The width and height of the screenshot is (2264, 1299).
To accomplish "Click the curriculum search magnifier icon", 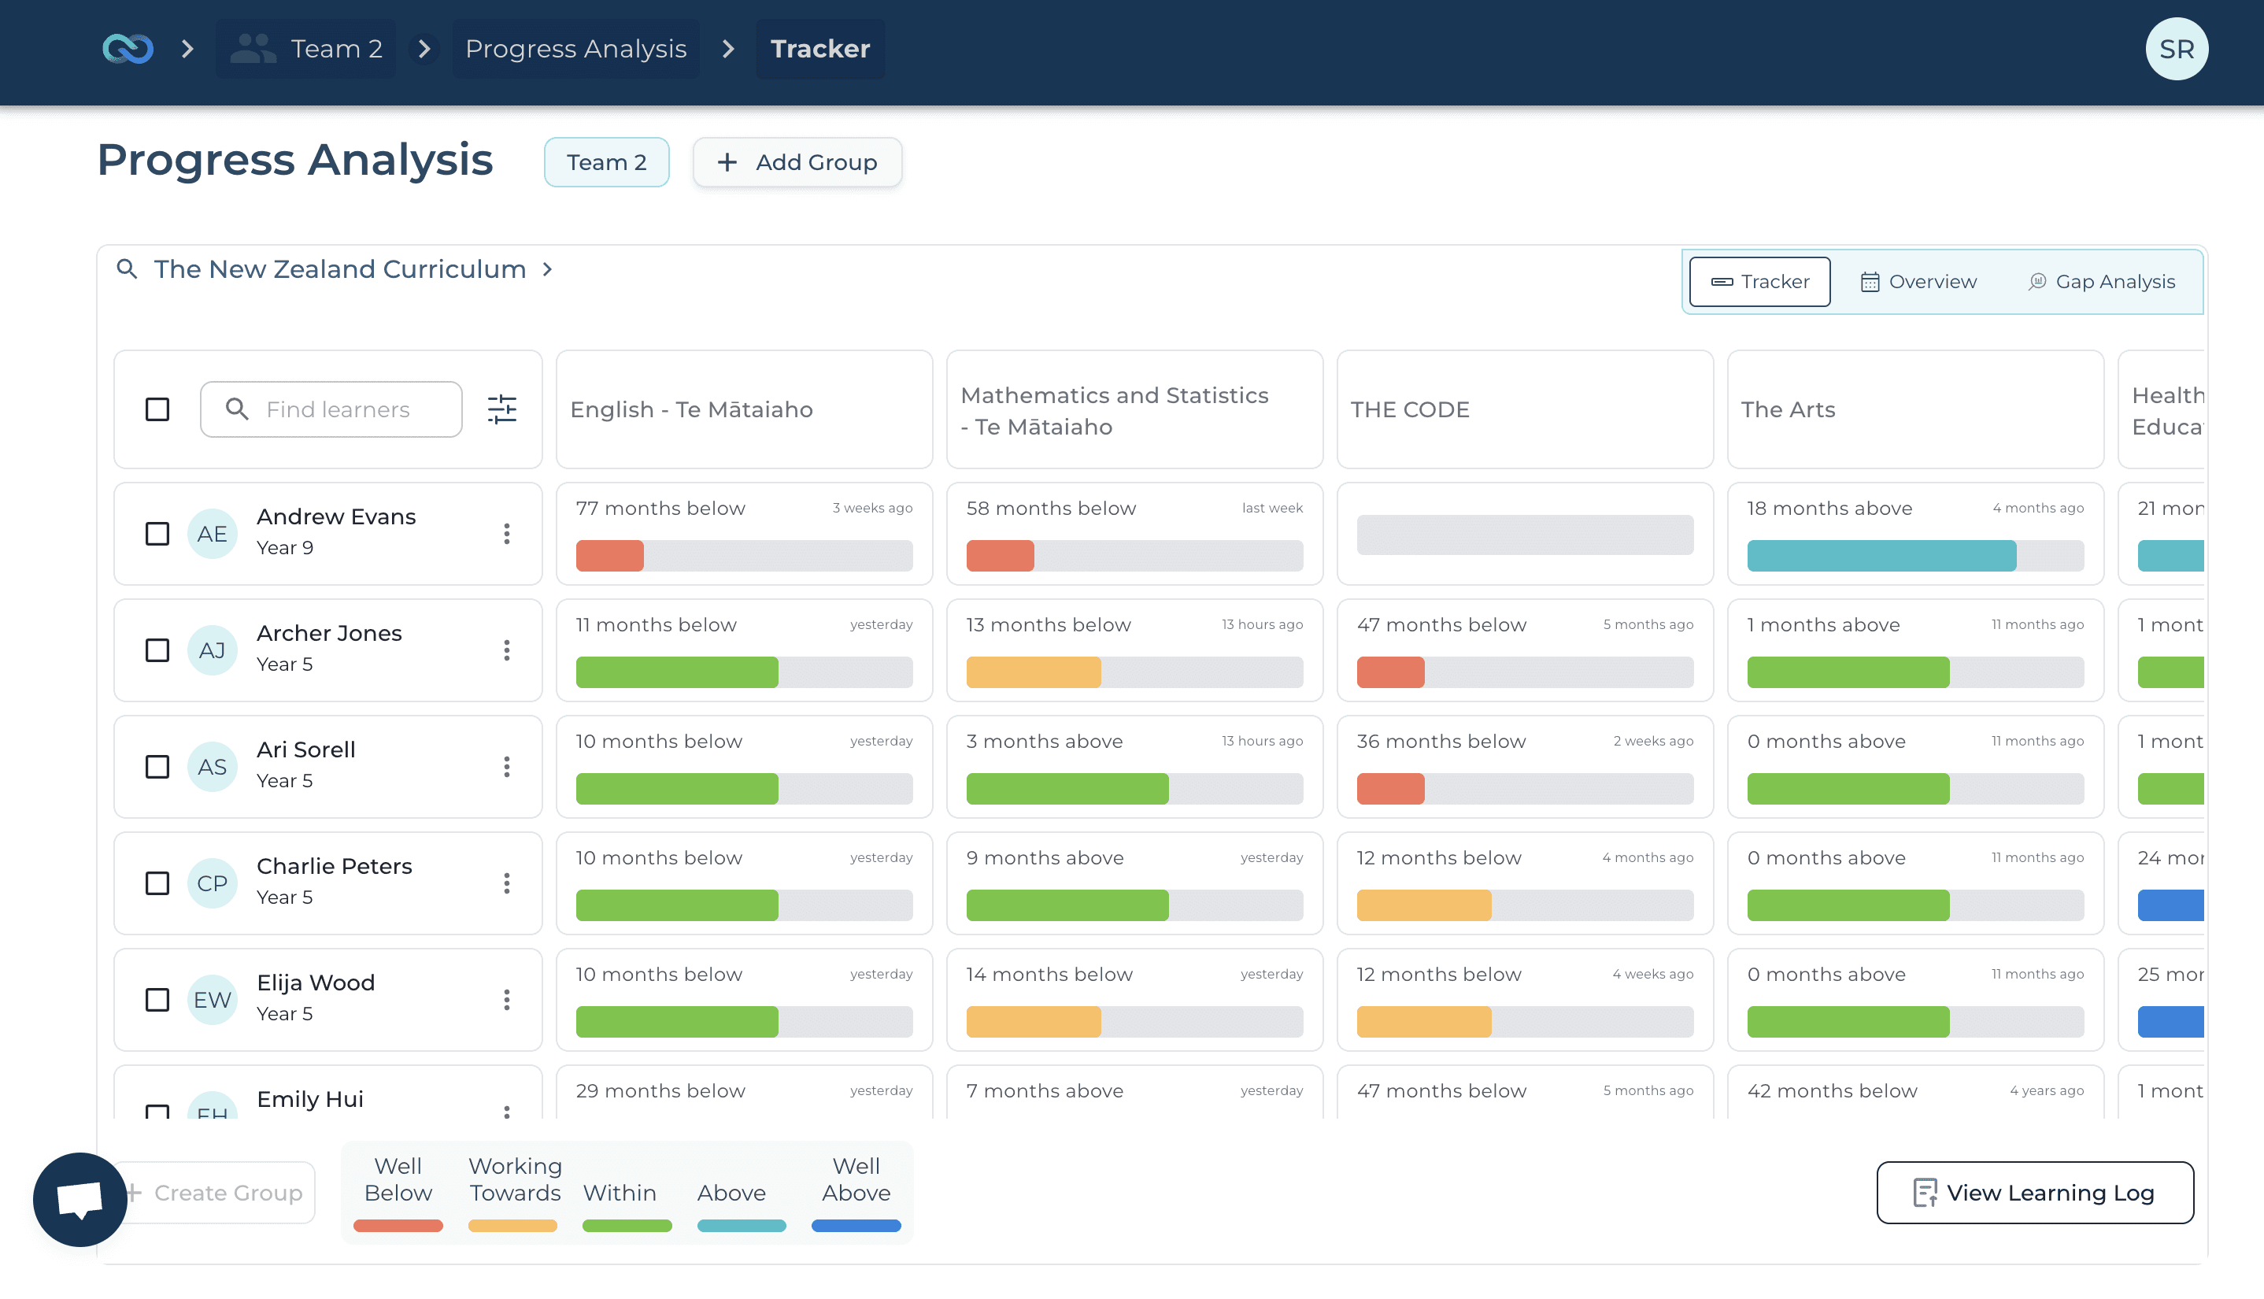I will pos(127,268).
